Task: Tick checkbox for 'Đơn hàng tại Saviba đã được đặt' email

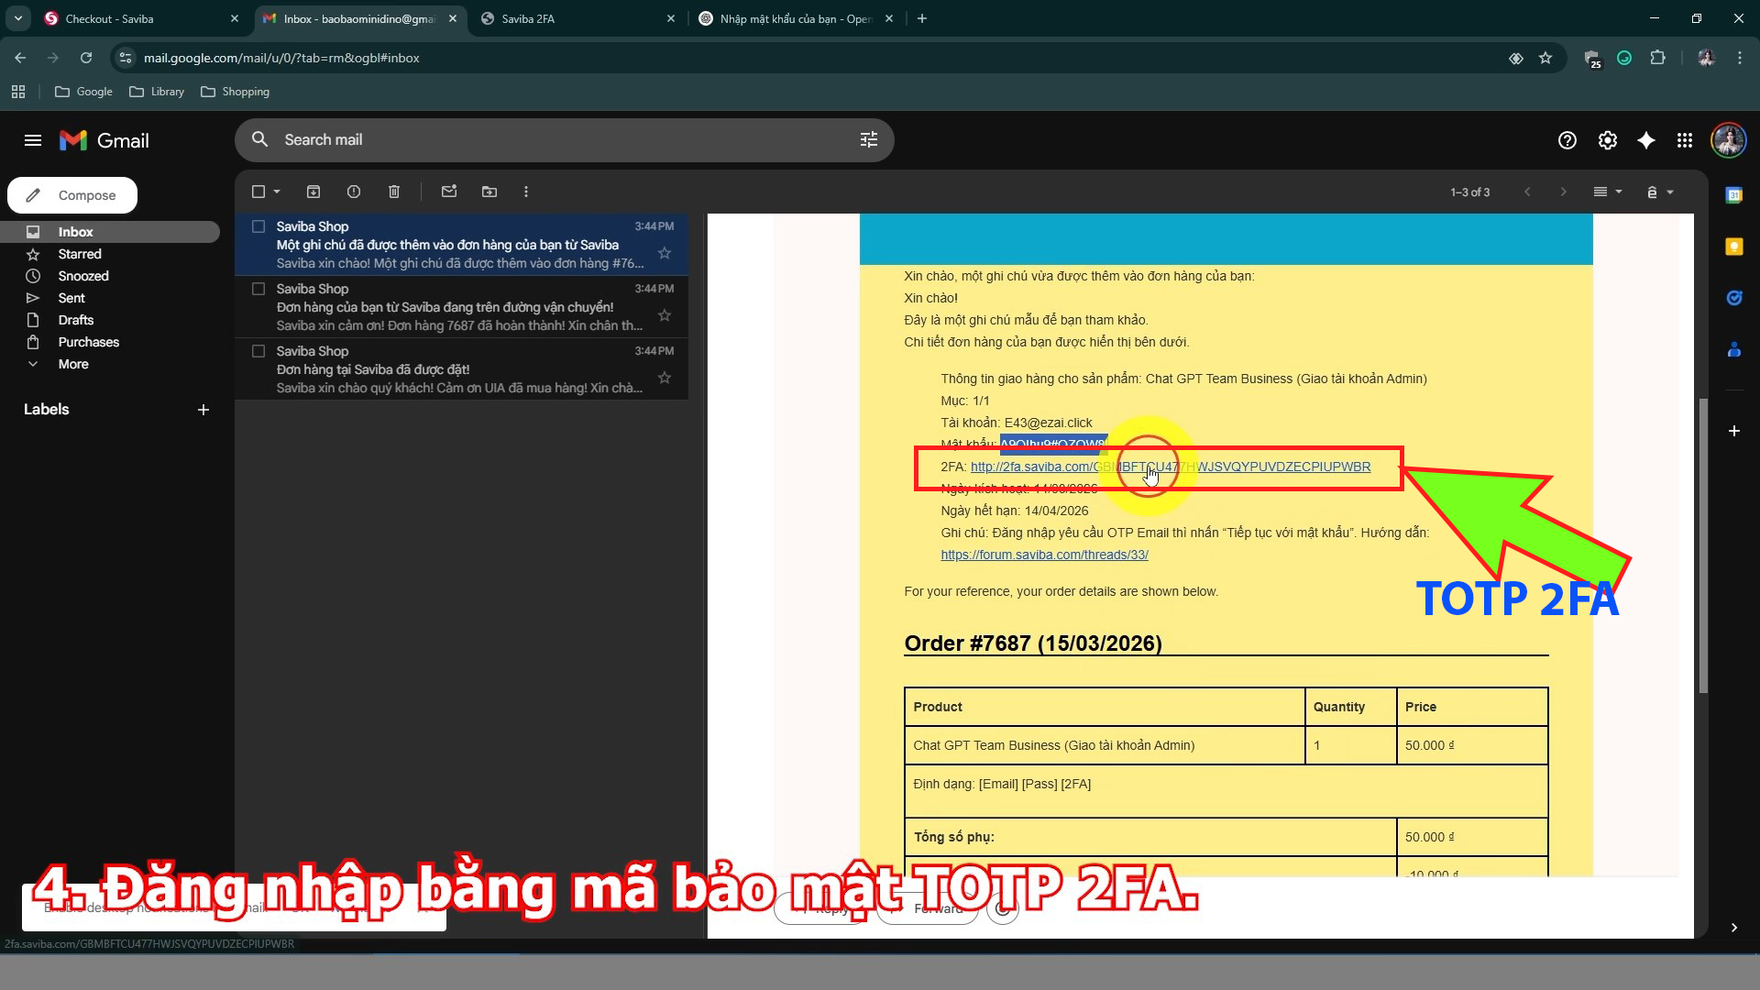Action: [258, 351]
